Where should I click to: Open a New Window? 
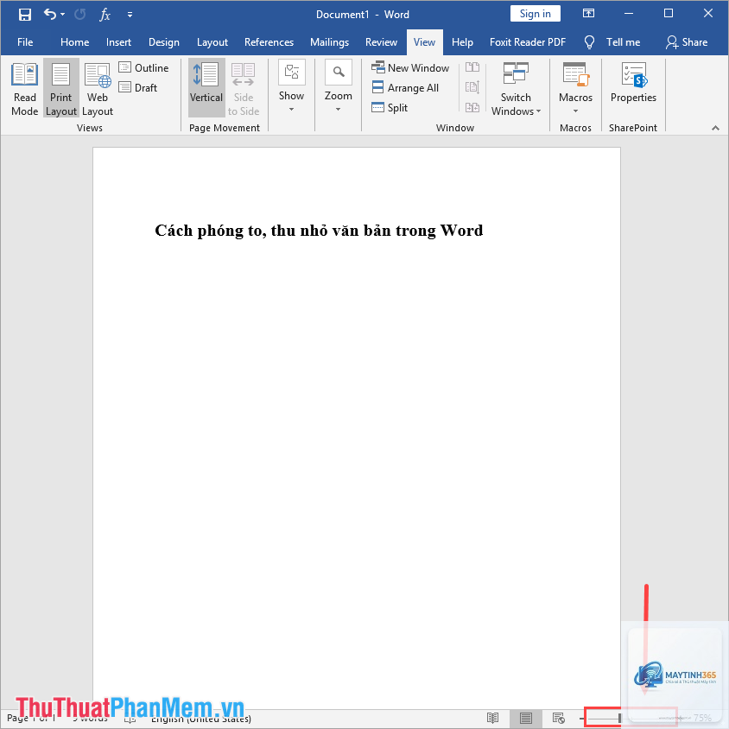tap(410, 68)
